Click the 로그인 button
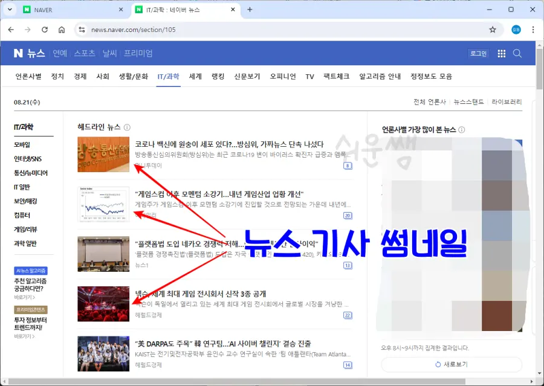 pyautogui.click(x=478, y=53)
